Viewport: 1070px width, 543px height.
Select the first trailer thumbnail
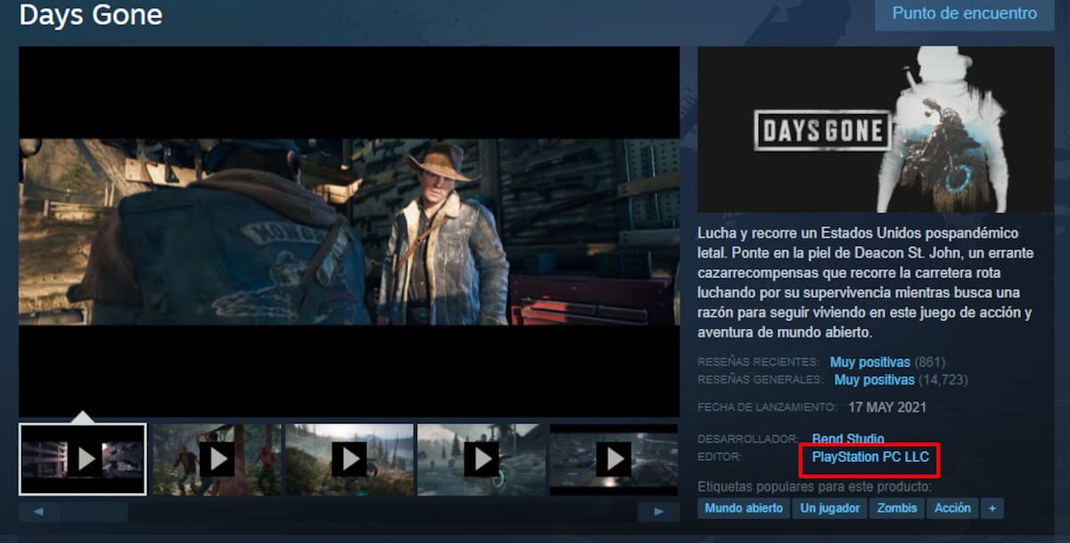coord(83,459)
